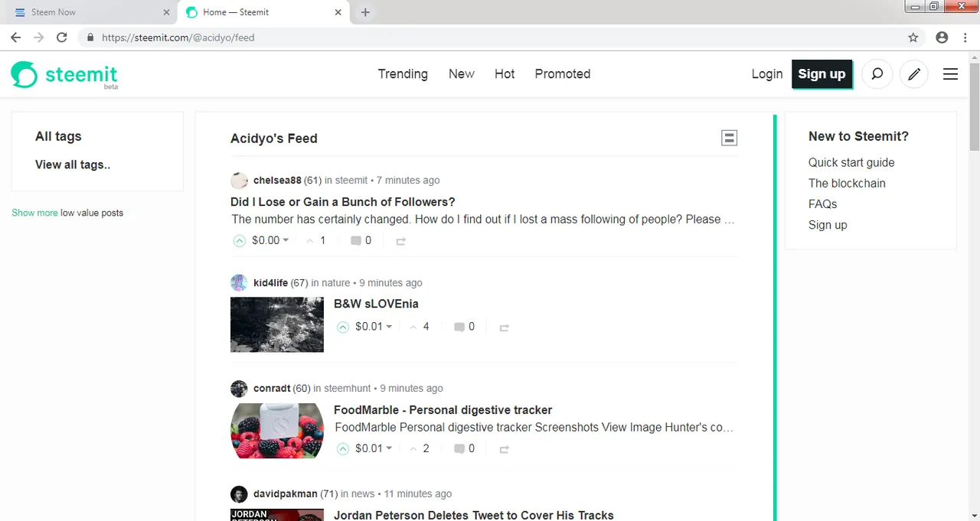This screenshot has width=980, height=521.
Task: Click the FoodMarble berries thumbnail
Action: coord(277,431)
